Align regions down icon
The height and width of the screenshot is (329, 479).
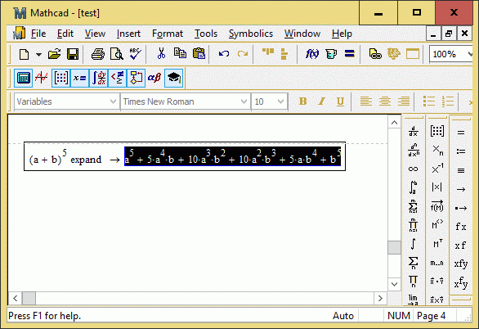(284, 54)
